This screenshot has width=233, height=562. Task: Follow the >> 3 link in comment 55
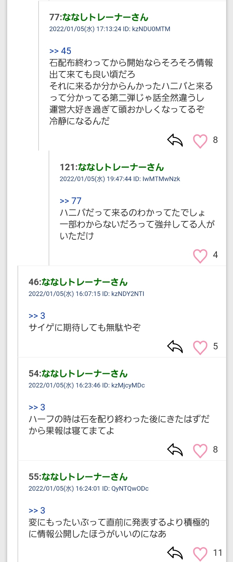(x=37, y=510)
